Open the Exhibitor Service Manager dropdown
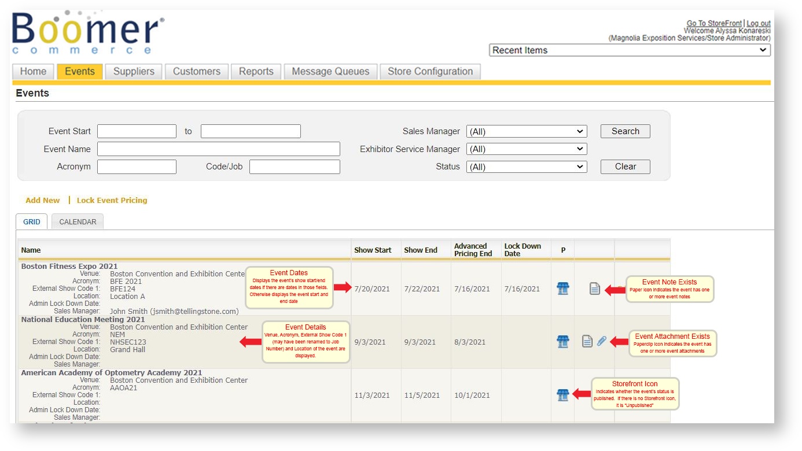The height and width of the screenshot is (451, 802). pos(525,149)
